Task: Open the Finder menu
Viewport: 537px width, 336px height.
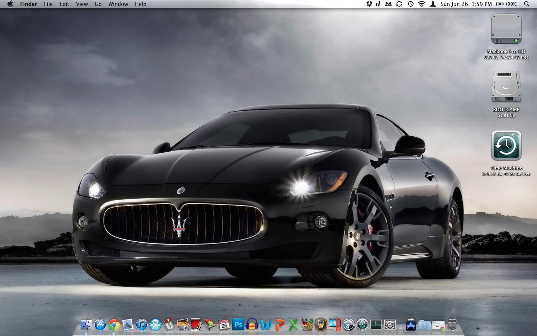Action: (29, 4)
